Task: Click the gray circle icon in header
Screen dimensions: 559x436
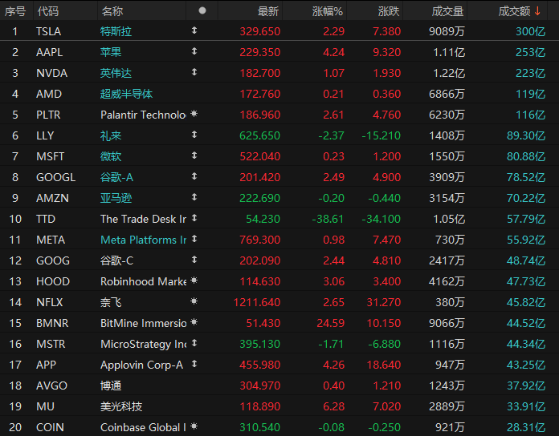Action: (x=202, y=10)
